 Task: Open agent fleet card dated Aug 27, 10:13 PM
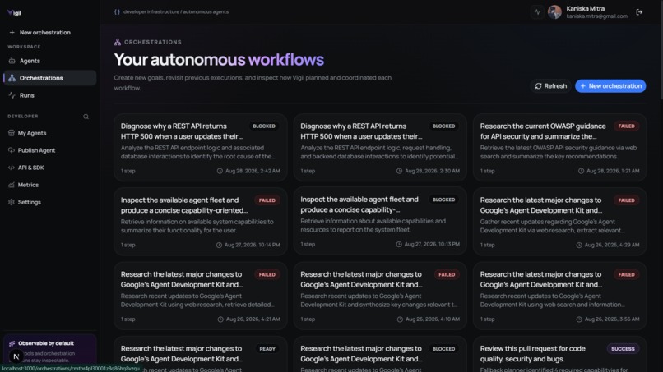coord(380,221)
